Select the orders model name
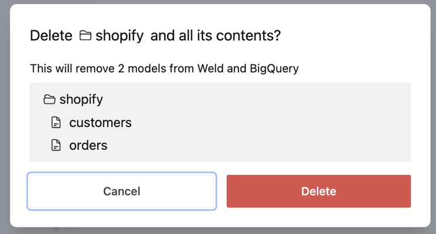This screenshot has width=436, height=234. click(x=88, y=145)
